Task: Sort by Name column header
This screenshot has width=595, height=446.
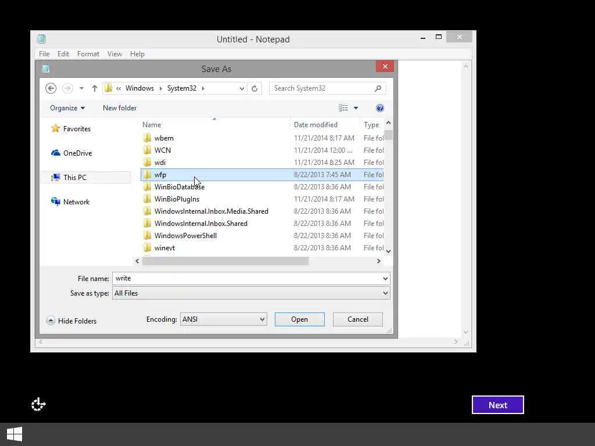Action: click(152, 125)
